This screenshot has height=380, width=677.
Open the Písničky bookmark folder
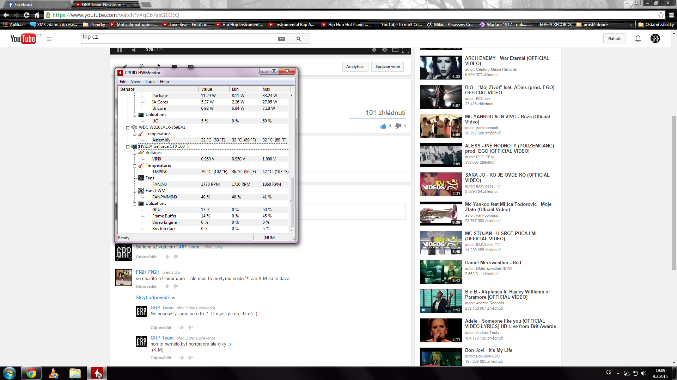(x=94, y=25)
